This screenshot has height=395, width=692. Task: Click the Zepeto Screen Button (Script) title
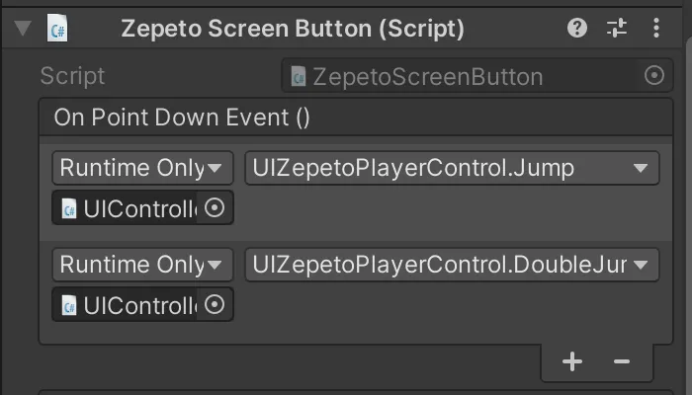pos(293,29)
